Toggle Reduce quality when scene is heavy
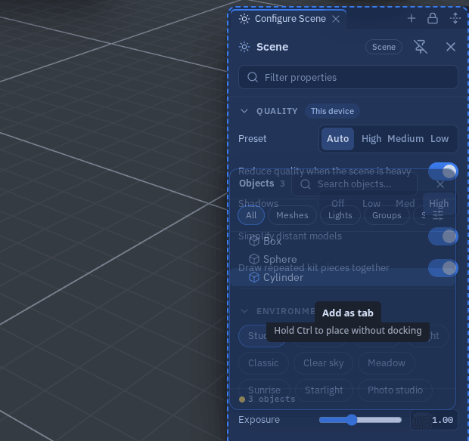Screen dimensions: 469x441 click(x=443, y=171)
